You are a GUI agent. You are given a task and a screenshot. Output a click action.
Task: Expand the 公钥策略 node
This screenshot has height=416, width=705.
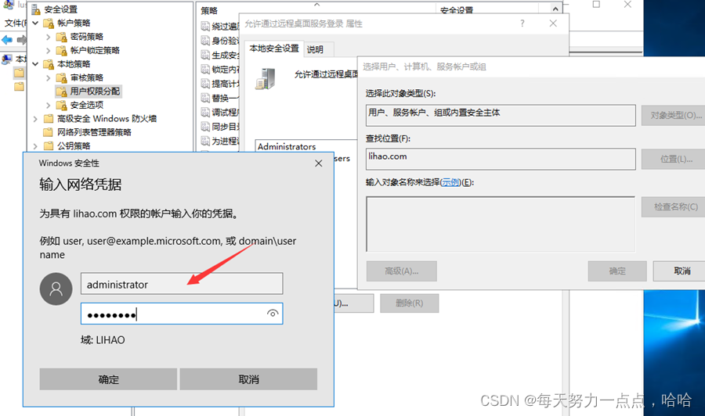point(35,146)
